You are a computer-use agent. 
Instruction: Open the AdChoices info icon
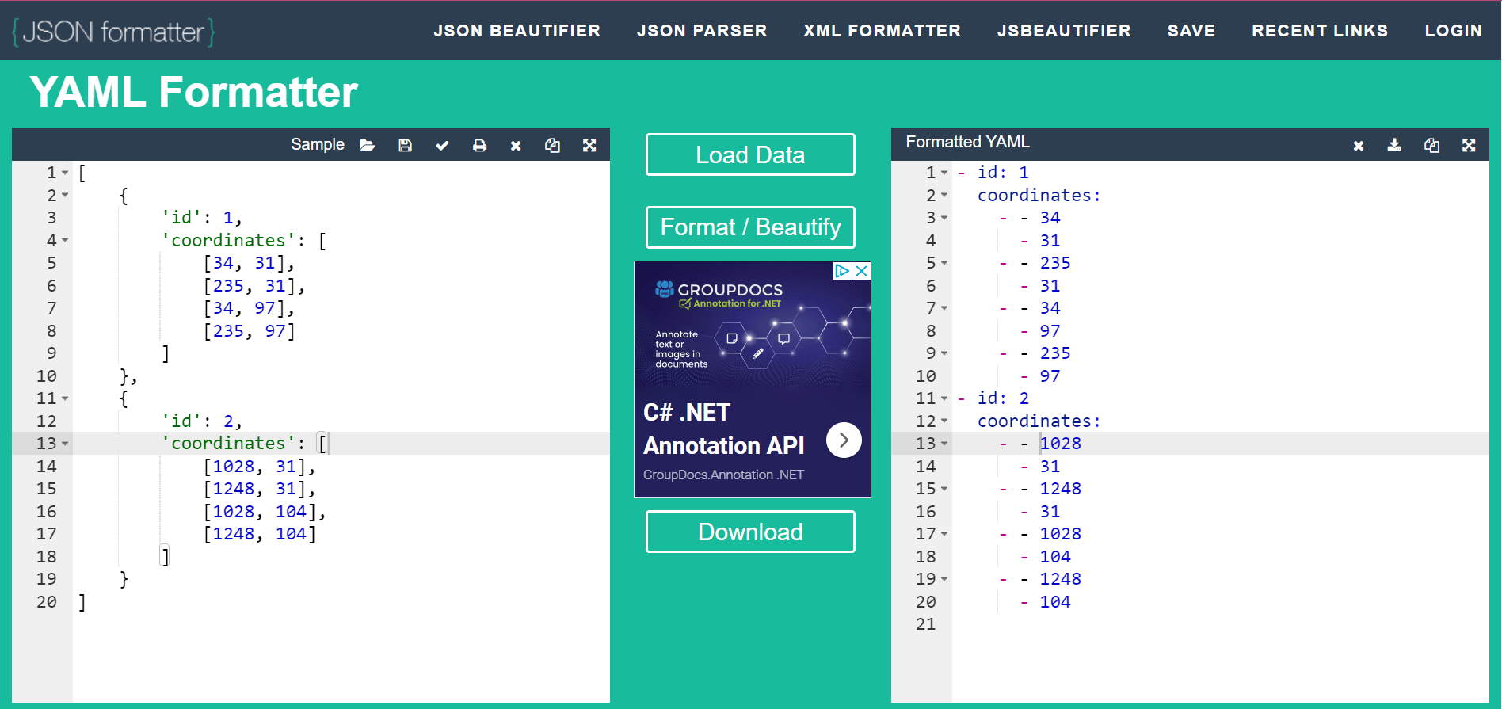(x=843, y=270)
